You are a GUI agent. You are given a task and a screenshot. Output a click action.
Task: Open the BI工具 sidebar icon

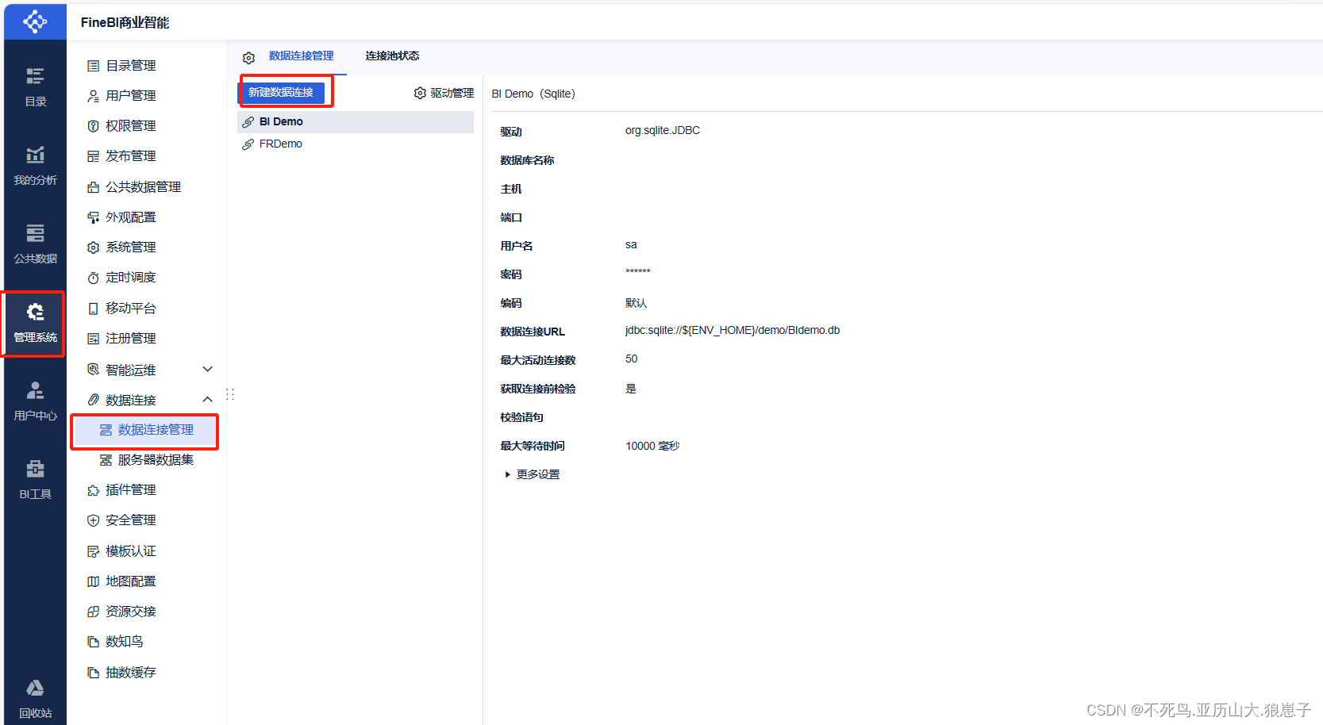click(x=34, y=477)
